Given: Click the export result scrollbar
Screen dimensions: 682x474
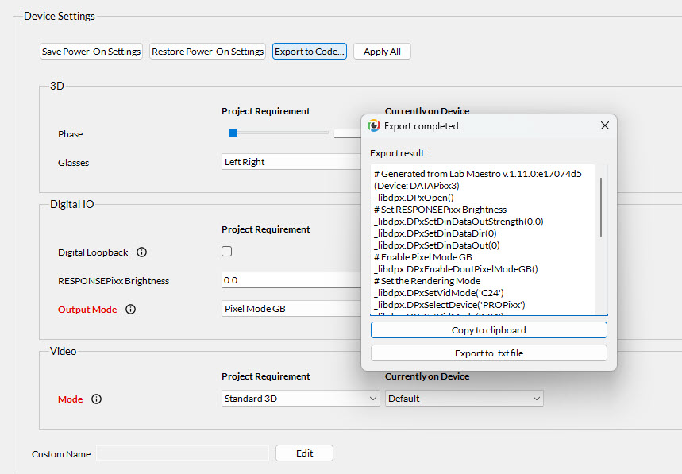Looking at the screenshot, I should (x=601, y=207).
